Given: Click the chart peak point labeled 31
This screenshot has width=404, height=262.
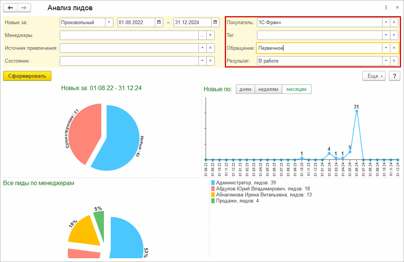Looking at the screenshot, I should tap(357, 111).
